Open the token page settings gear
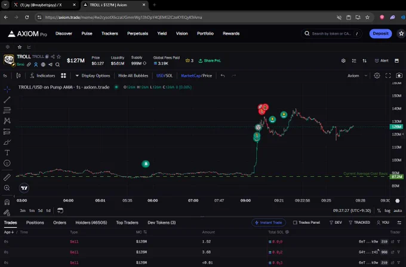406x267 pixels. pos(343,60)
